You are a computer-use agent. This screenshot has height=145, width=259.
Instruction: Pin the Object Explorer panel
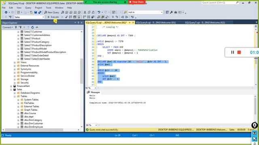tap(79, 23)
